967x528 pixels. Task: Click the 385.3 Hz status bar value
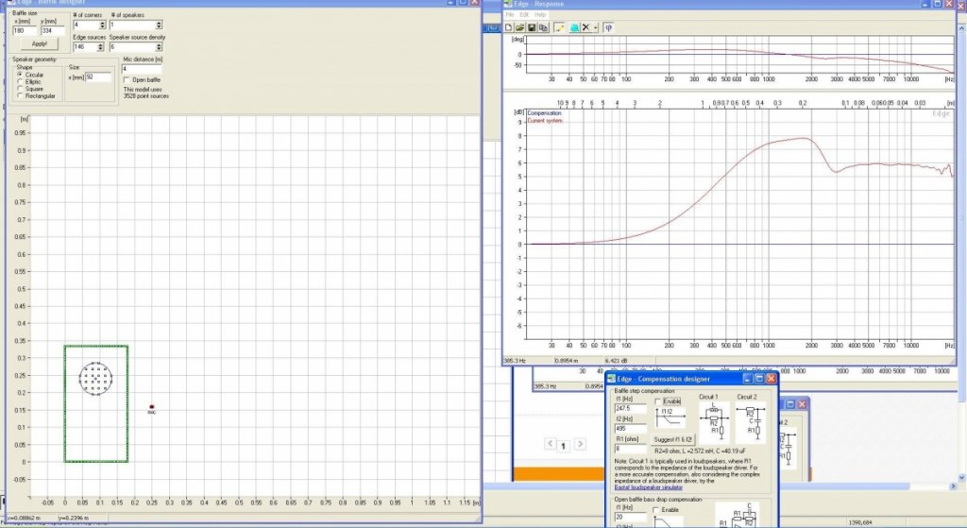515,361
